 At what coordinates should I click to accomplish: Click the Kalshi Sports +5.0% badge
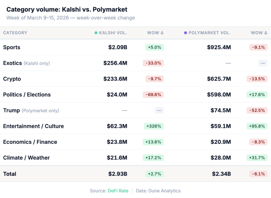(x=155, y=47)
